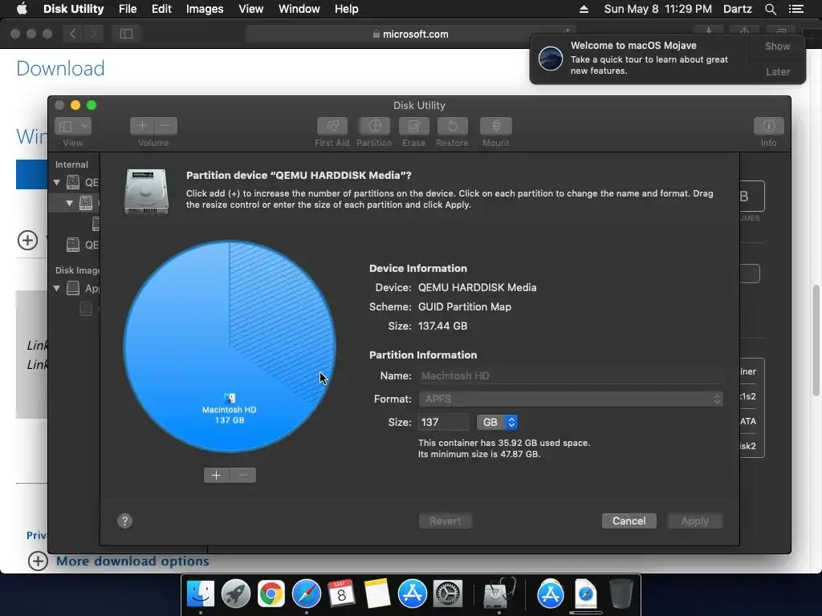The image size is (822, 616).
Task: Open the Info toolbar icon
Action: 768,126
